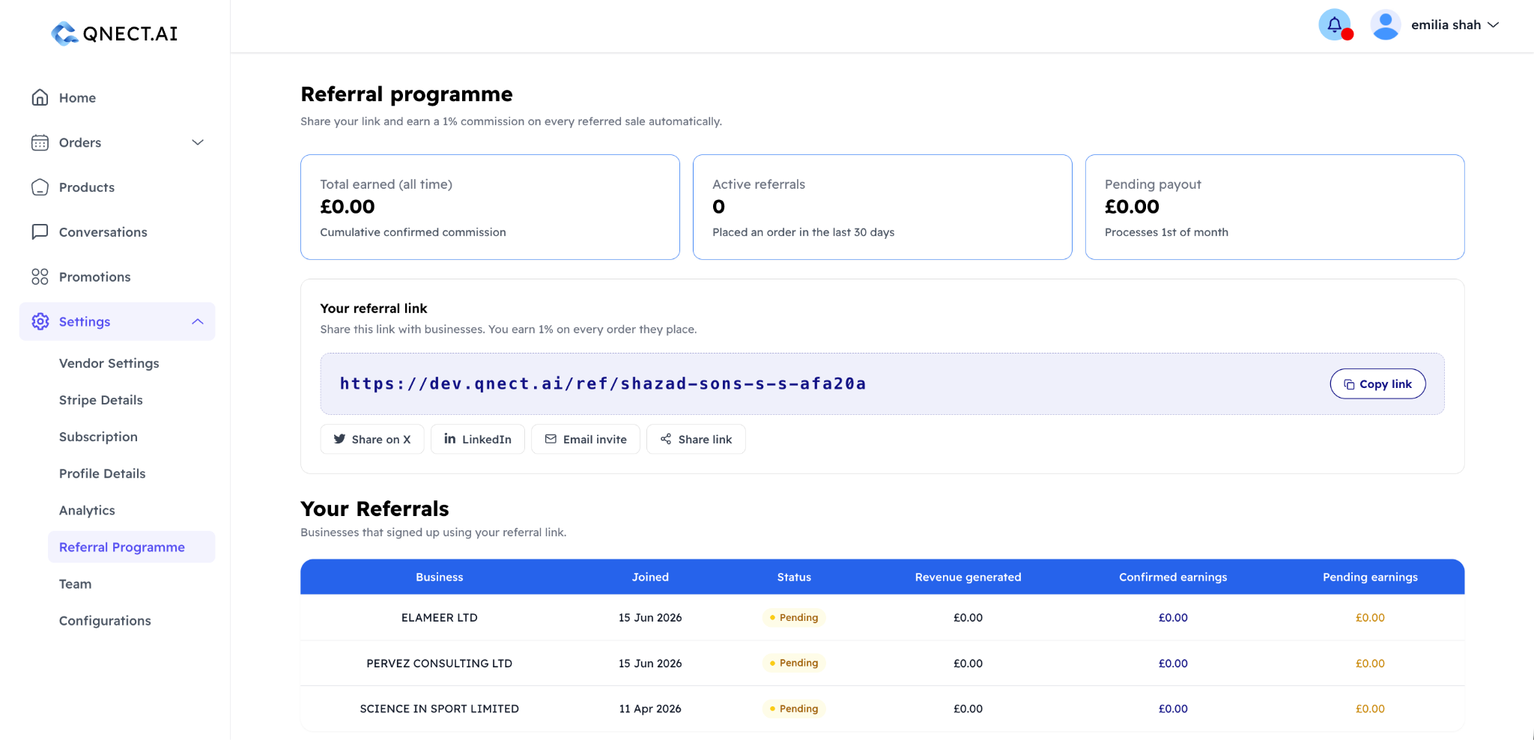Click the user avatar icon
1534x740 pixels.
tap(1385, 25)
